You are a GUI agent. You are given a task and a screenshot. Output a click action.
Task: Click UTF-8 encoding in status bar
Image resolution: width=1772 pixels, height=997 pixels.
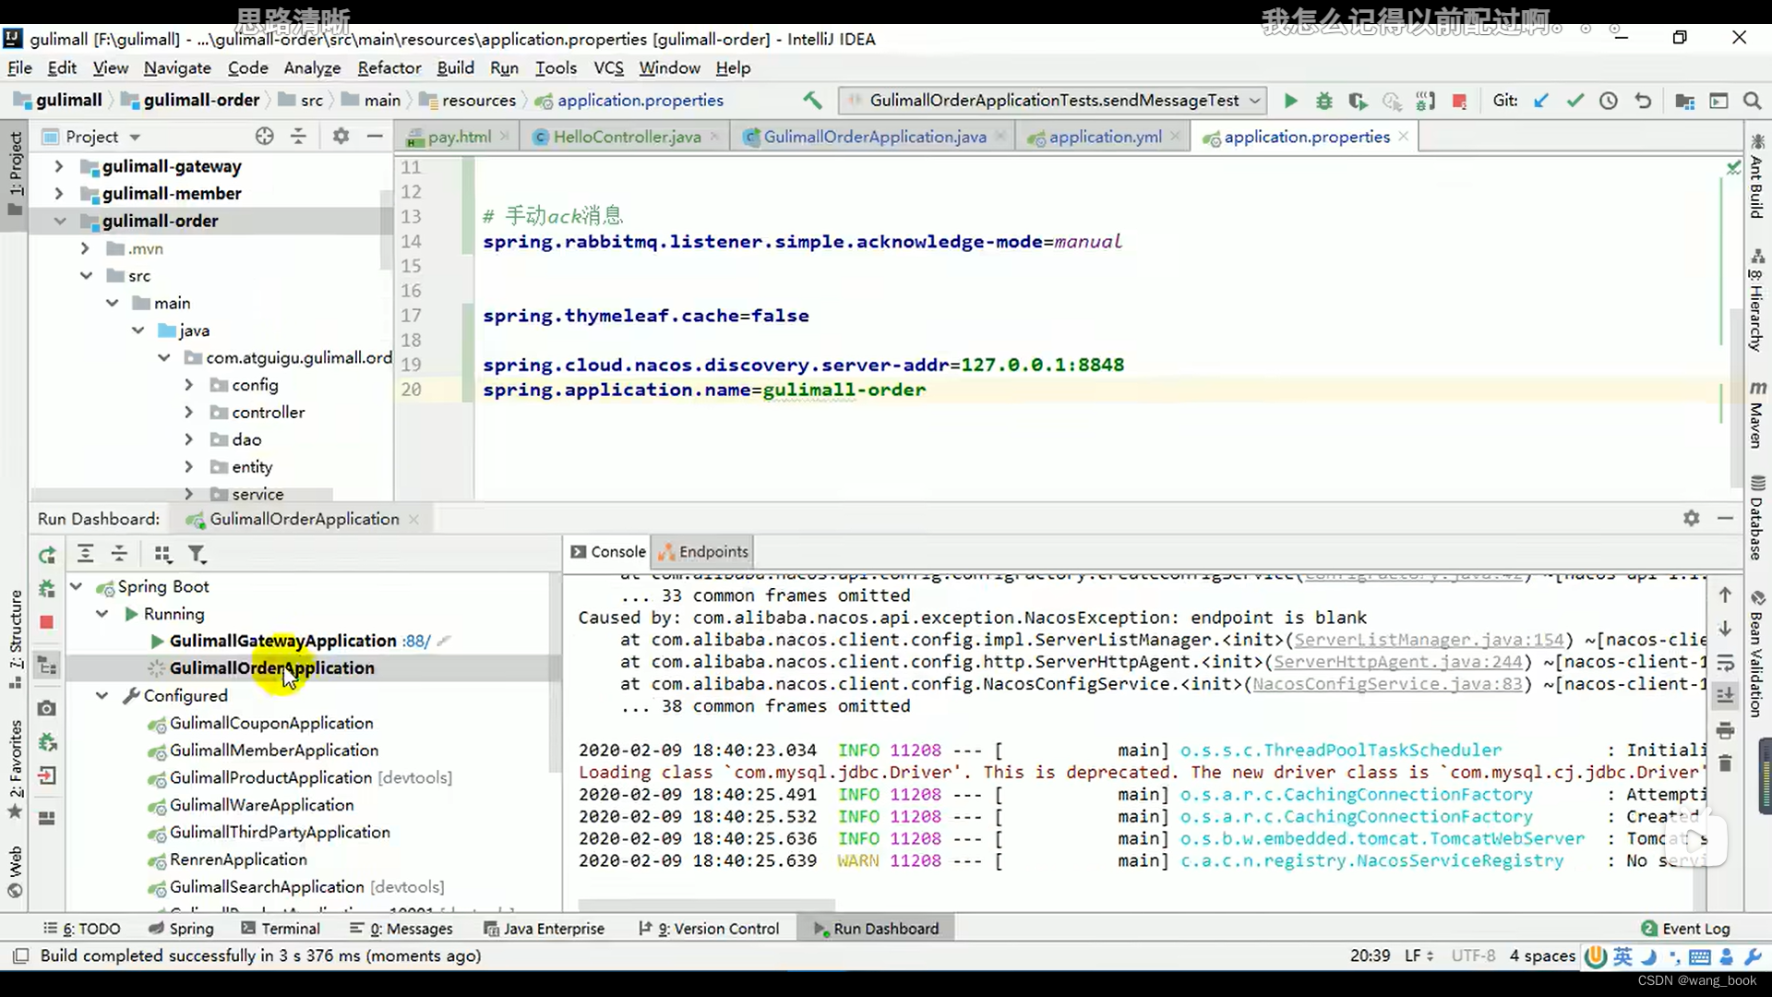[1473, 955]
